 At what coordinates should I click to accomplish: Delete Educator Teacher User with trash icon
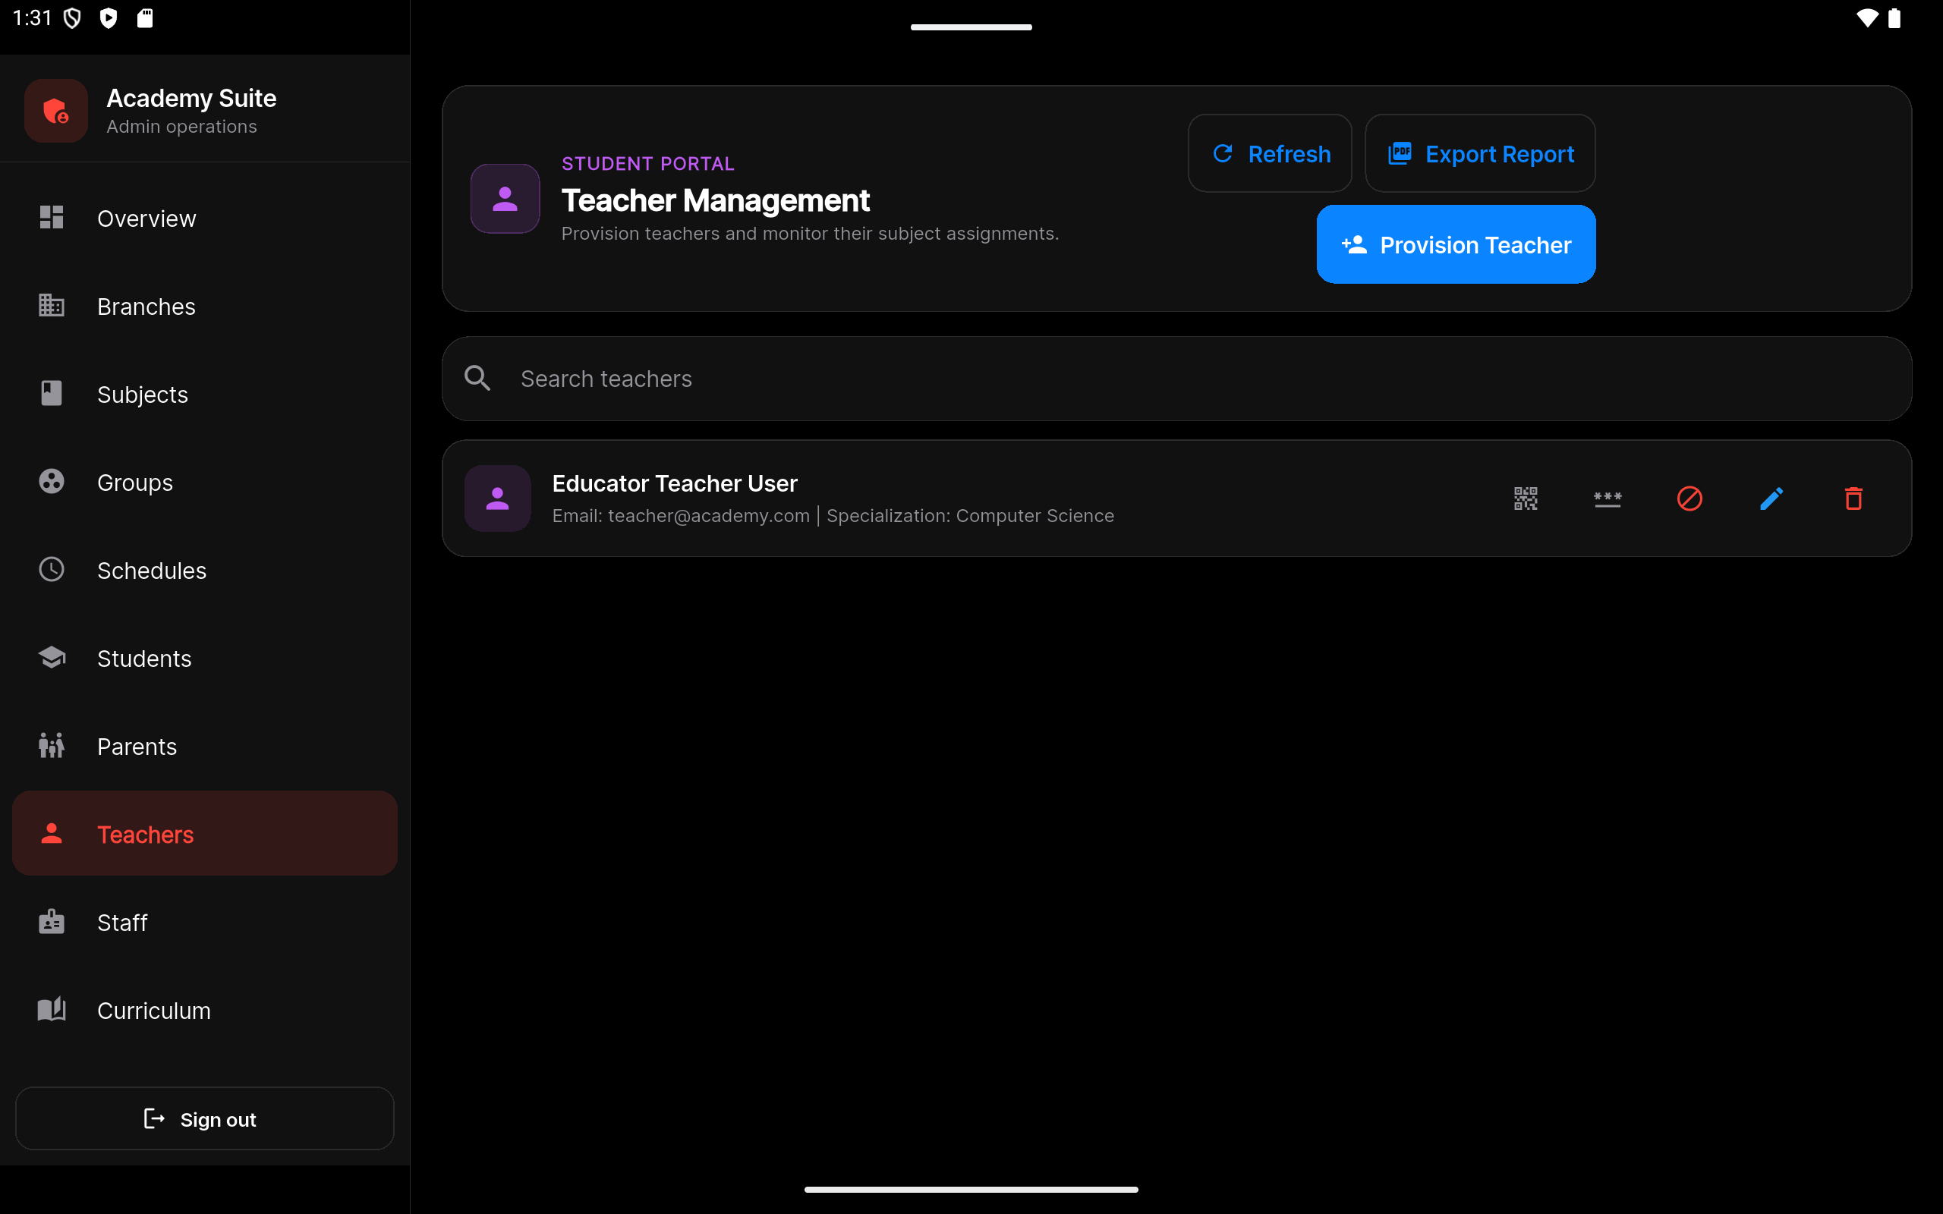click(1853, 498)
